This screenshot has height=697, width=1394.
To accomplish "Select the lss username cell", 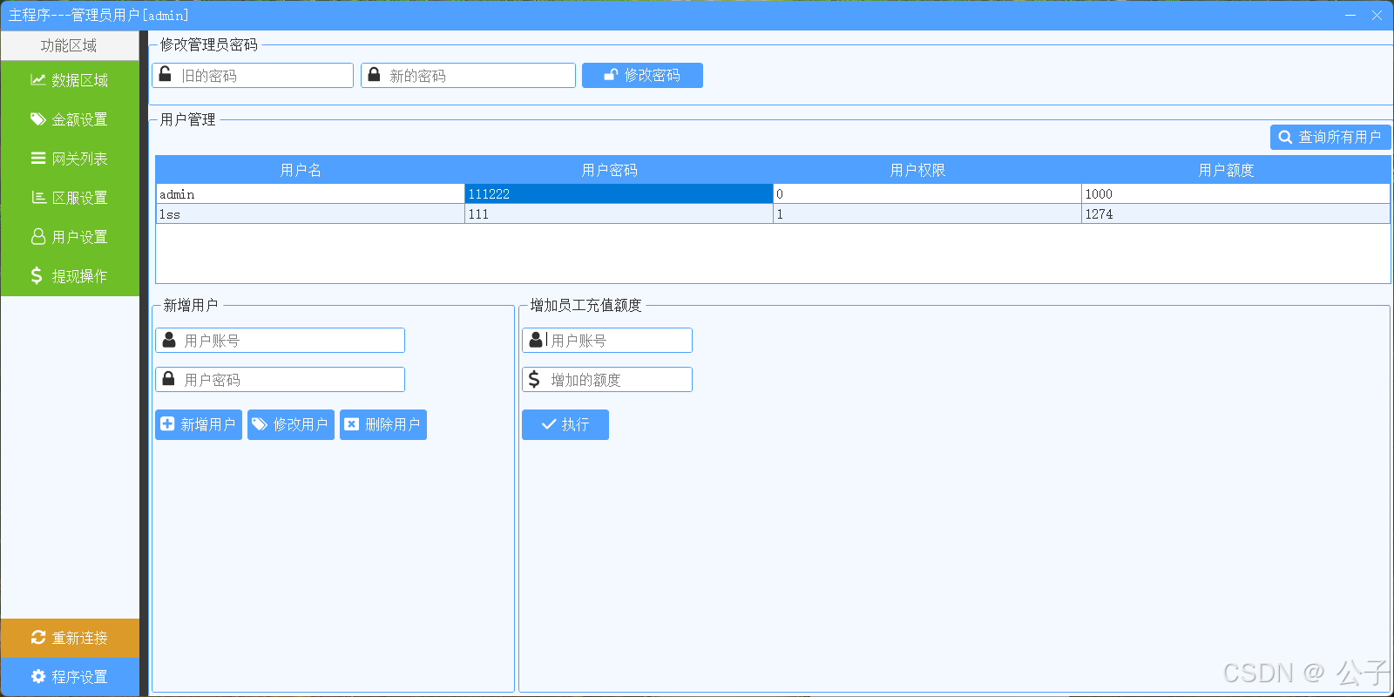I will pyautogui.click(x=310, y=213).
